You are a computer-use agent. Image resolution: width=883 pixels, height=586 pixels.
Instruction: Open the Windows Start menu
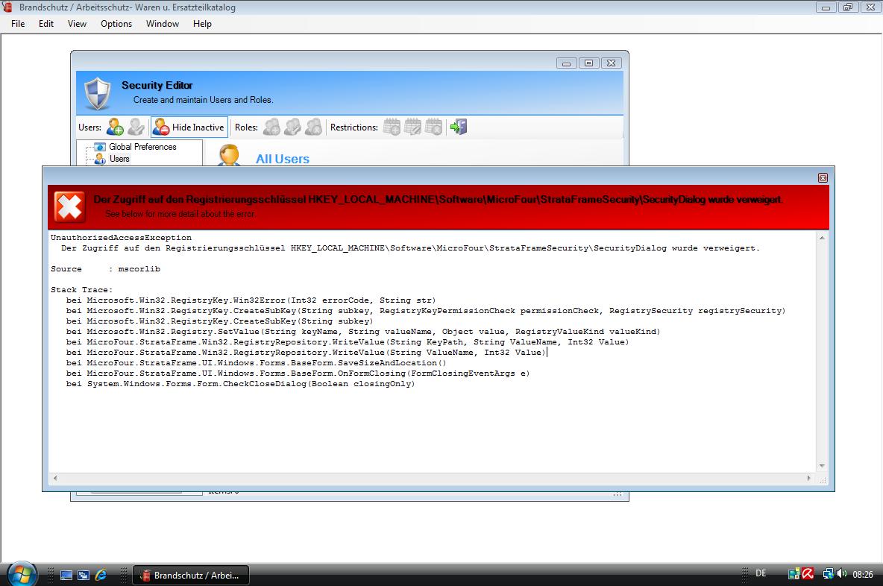pyautogui.click(x=21, y=574)
